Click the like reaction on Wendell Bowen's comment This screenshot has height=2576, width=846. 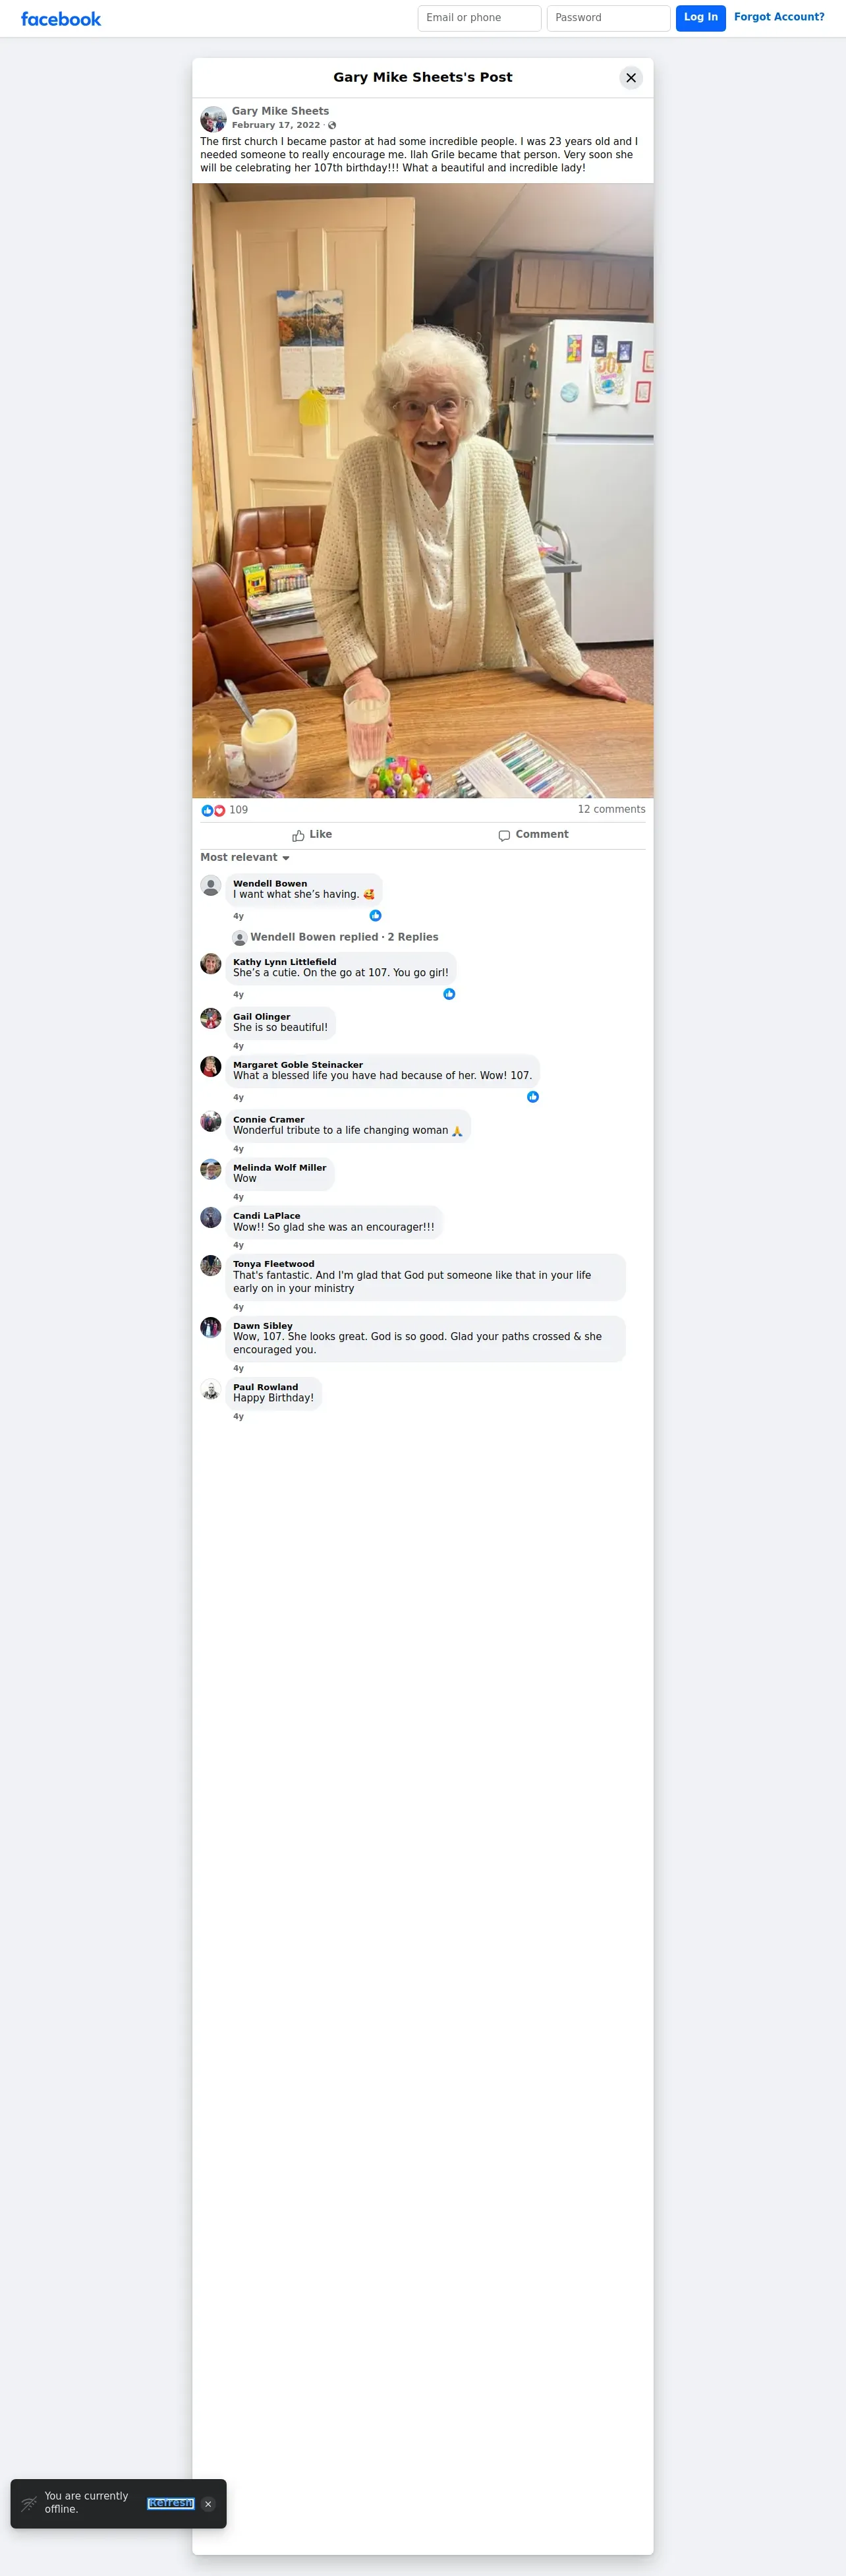376,916
